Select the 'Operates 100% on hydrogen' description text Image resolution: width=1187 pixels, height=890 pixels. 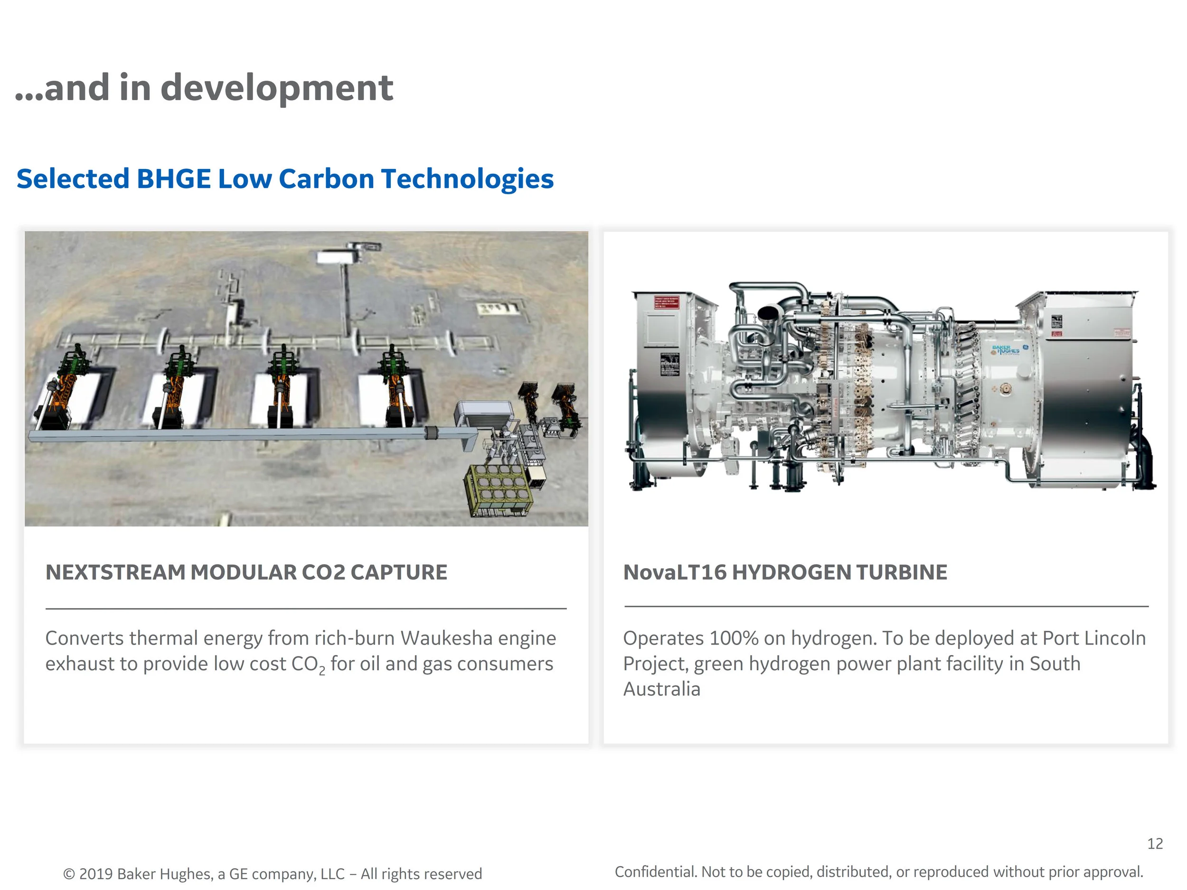tap(885, 664)
